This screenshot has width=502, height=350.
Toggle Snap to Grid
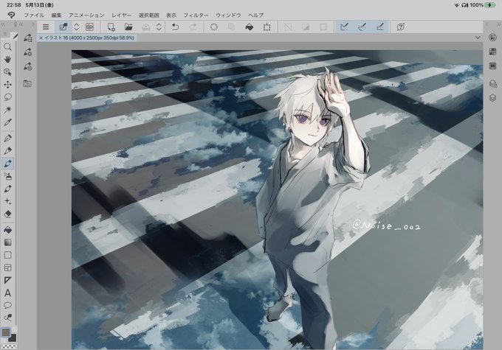pyautogui.click(x=379, y=27)
